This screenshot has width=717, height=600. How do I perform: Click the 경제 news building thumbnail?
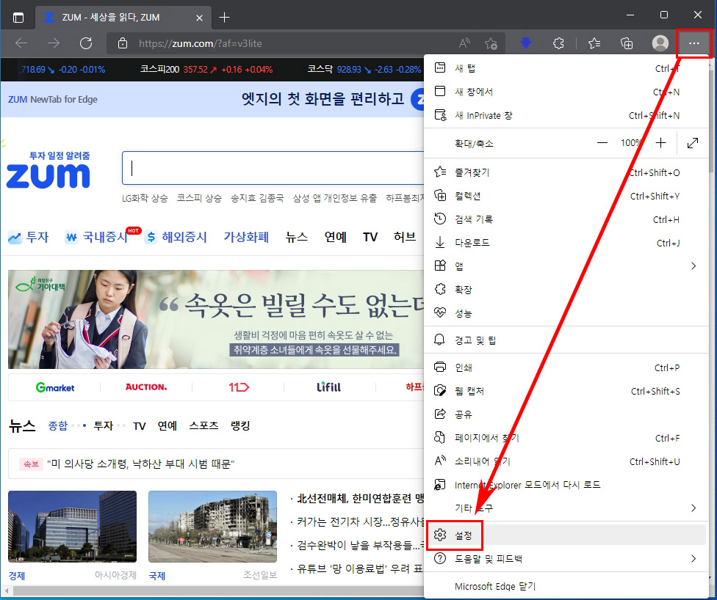tap(72, 527)
